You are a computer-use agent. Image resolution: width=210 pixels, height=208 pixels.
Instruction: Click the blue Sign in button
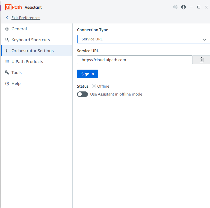pyautogui.click(x=88, y=74)
